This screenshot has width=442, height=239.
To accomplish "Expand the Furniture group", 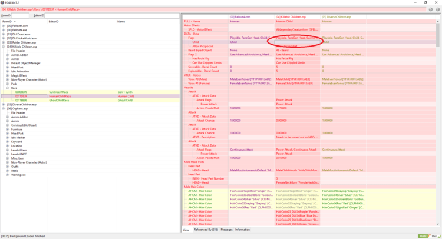I will [x=8, y=130].
